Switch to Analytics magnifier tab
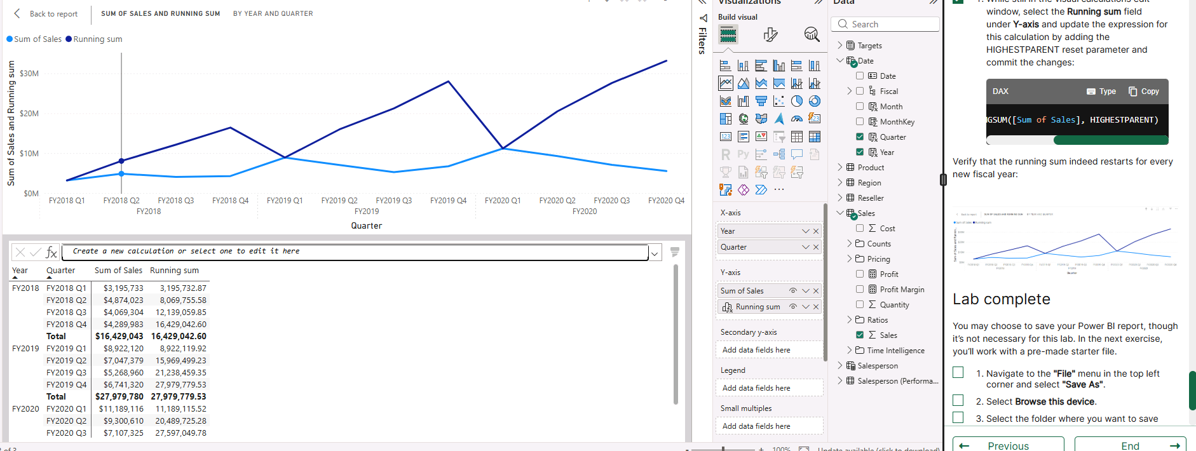This screenshot has width=1196, height=451. pyautogui.click(x=812, y=35)
